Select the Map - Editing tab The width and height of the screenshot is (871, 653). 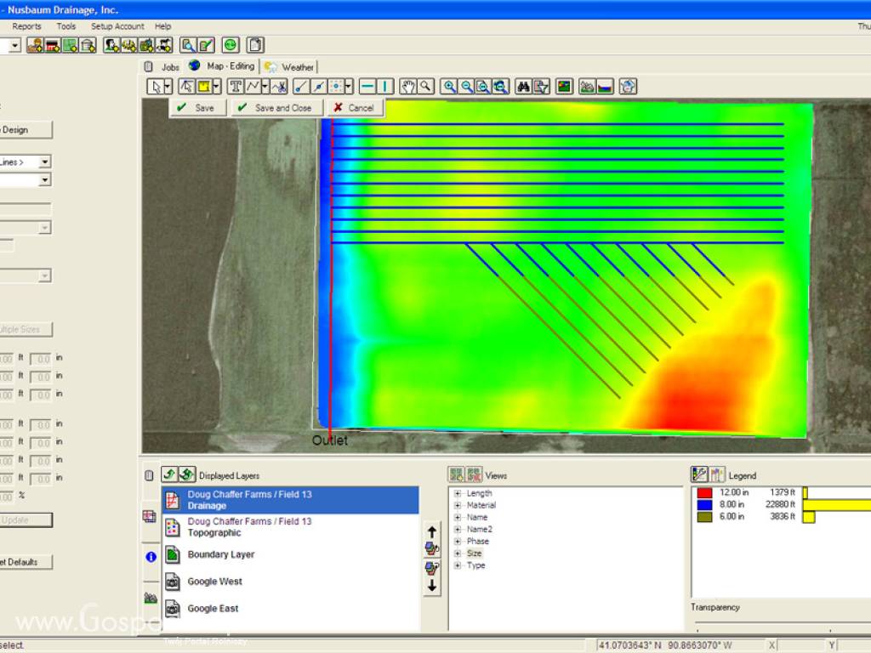tap(222, 66)
